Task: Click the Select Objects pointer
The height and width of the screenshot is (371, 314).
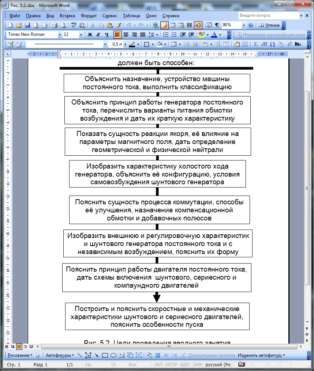Action: tap(38, 355)
